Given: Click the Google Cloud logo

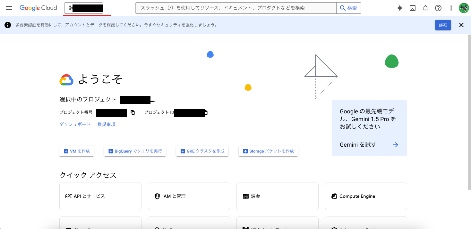Looking at the screenshot, I should (x=38, y=8).
